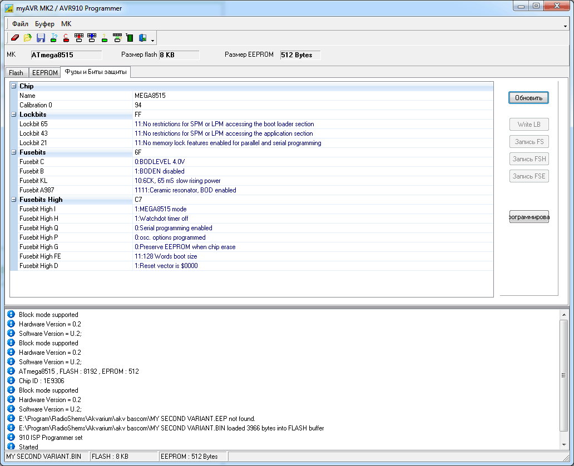Click the Fusebit B value '1:BODEN disabled'
Image resolution: width=574 pixels, height=466 pixels.
coord(159,171)
